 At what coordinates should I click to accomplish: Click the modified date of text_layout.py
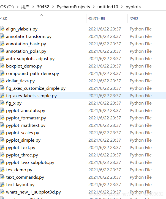click(x=105, y=184)
